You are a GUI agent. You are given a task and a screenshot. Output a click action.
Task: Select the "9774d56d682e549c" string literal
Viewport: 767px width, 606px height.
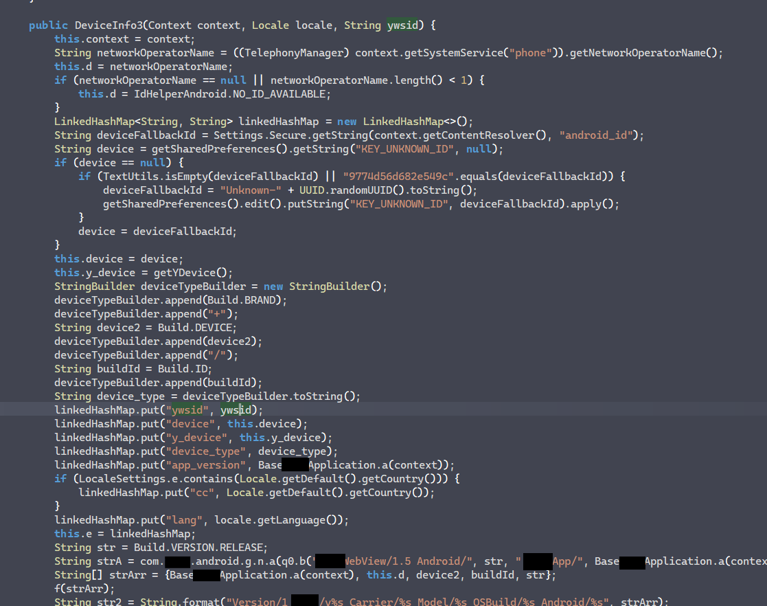(398, 176)
